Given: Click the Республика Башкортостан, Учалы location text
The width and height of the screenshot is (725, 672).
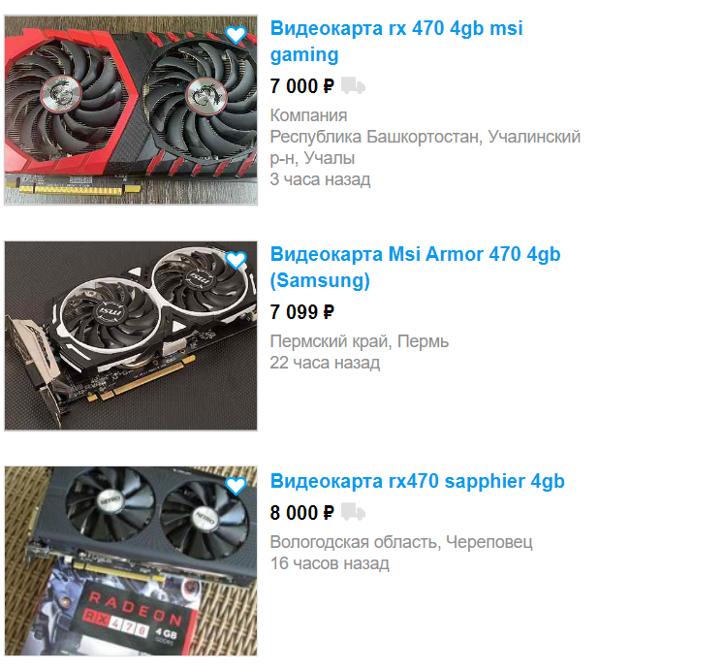Looking at the screenshot, I should (425, 147).
